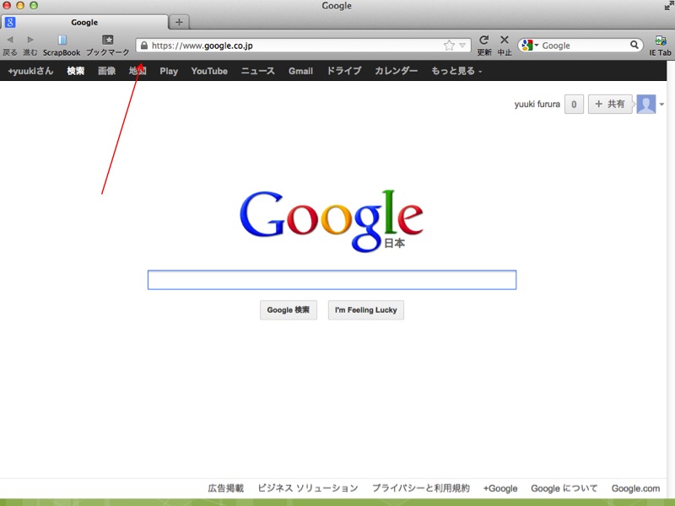Open Gmail in the Google bar
Viewport: 675px width, 506px height.
[x=300, y=71]
